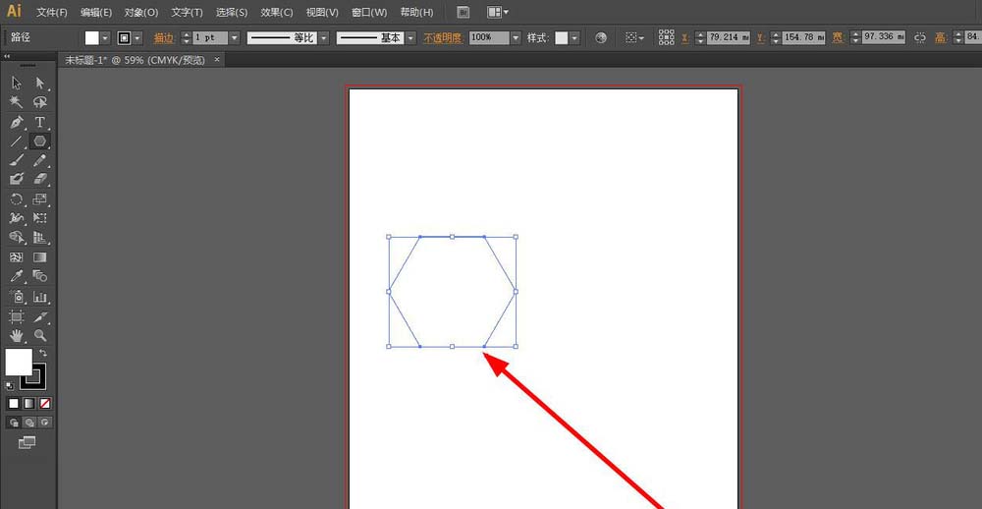Select the Blob Brush tool
982x509 pixels.
[x=17, y=179]
